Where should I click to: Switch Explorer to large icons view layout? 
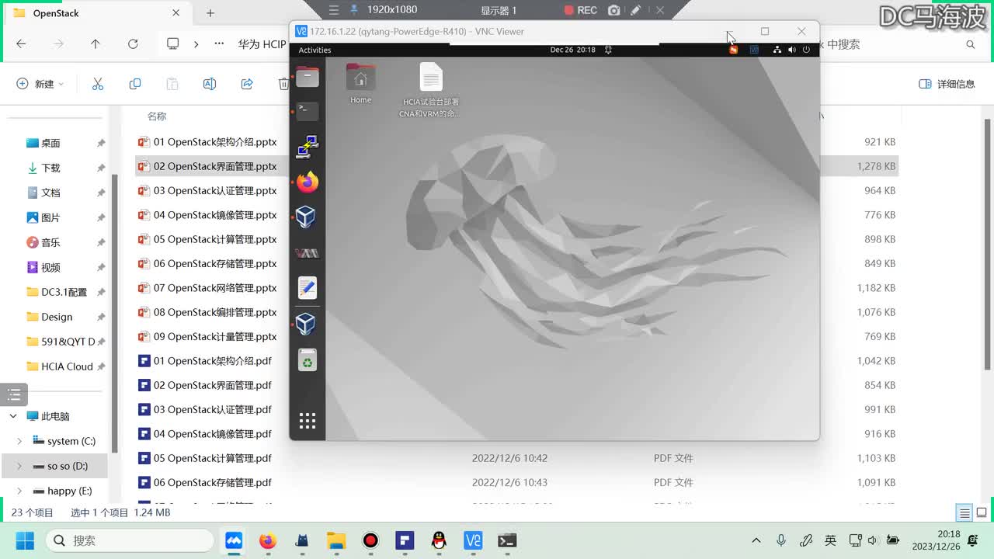tap(982, 512)
